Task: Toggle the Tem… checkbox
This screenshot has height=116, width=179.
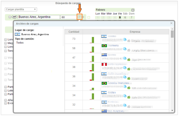Action: pyautogui.click(x=6, y=80)
